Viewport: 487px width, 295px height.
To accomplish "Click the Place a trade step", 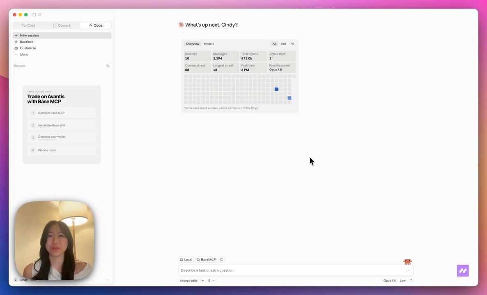I will pyautogui.click(x=62, y=150).
